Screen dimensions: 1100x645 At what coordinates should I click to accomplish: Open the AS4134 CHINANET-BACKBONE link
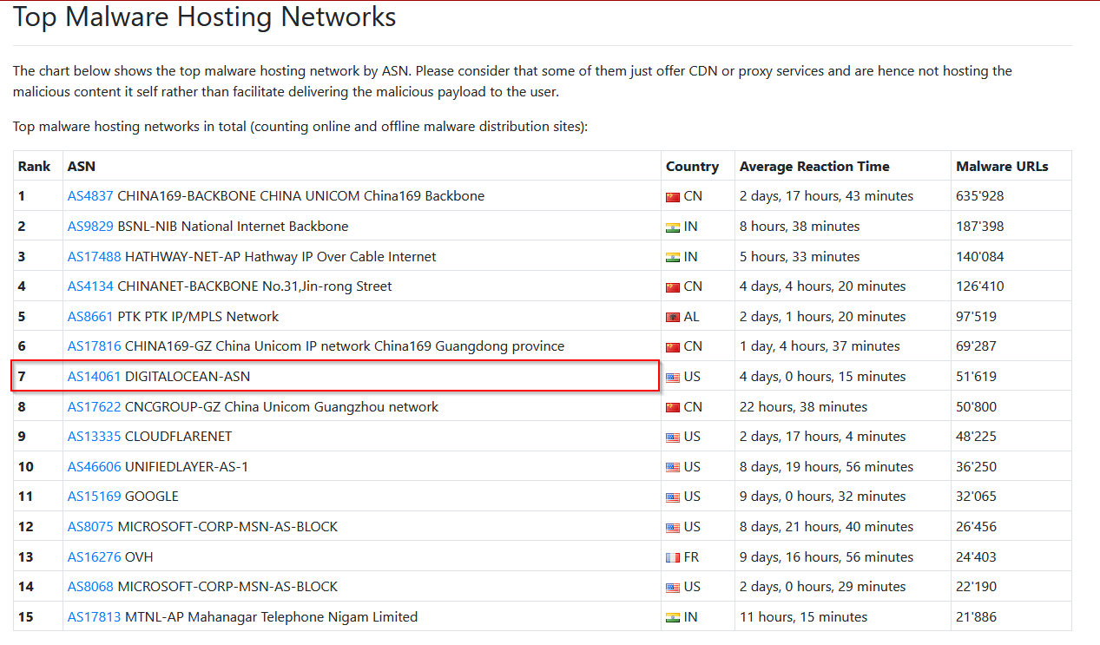pyautogui.click(x=90, y=286)
